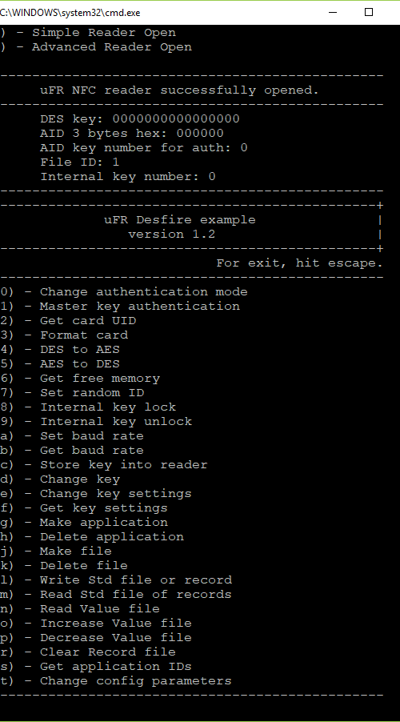Click the 'Get card UID' option
The height and width of the screenshot is (722, 400).
tap(68, 320)
